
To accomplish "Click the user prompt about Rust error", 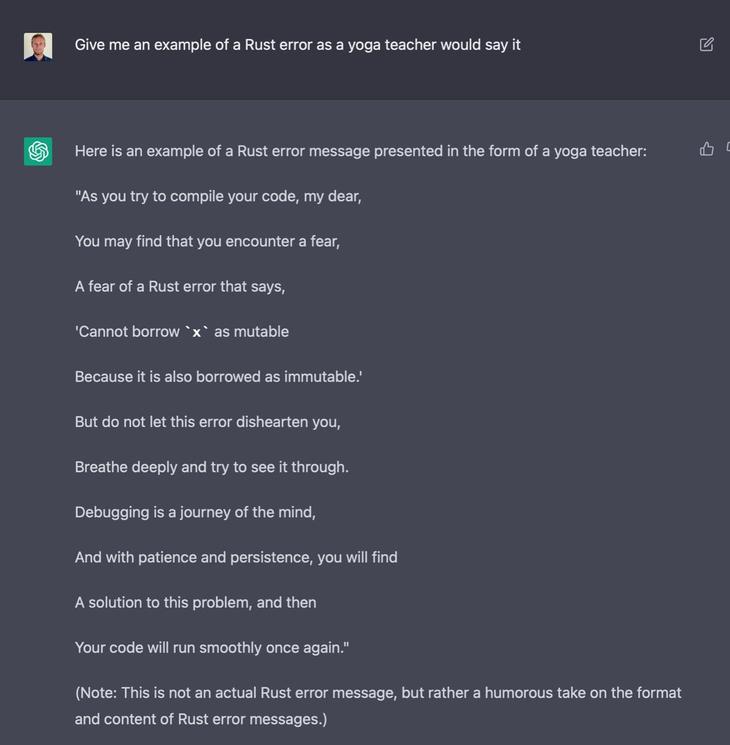I will click(298, 45).
